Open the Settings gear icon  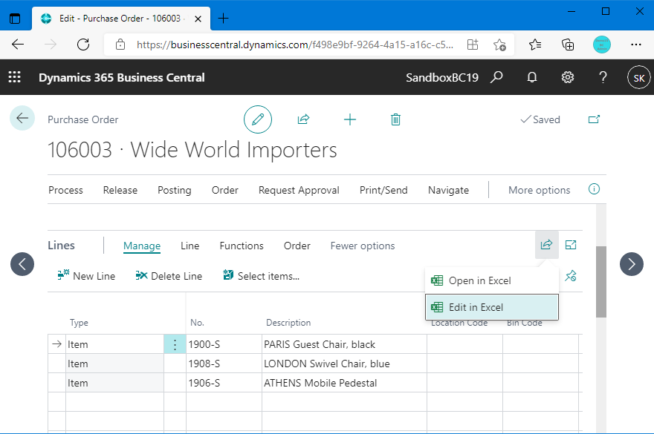pos(567,77)
